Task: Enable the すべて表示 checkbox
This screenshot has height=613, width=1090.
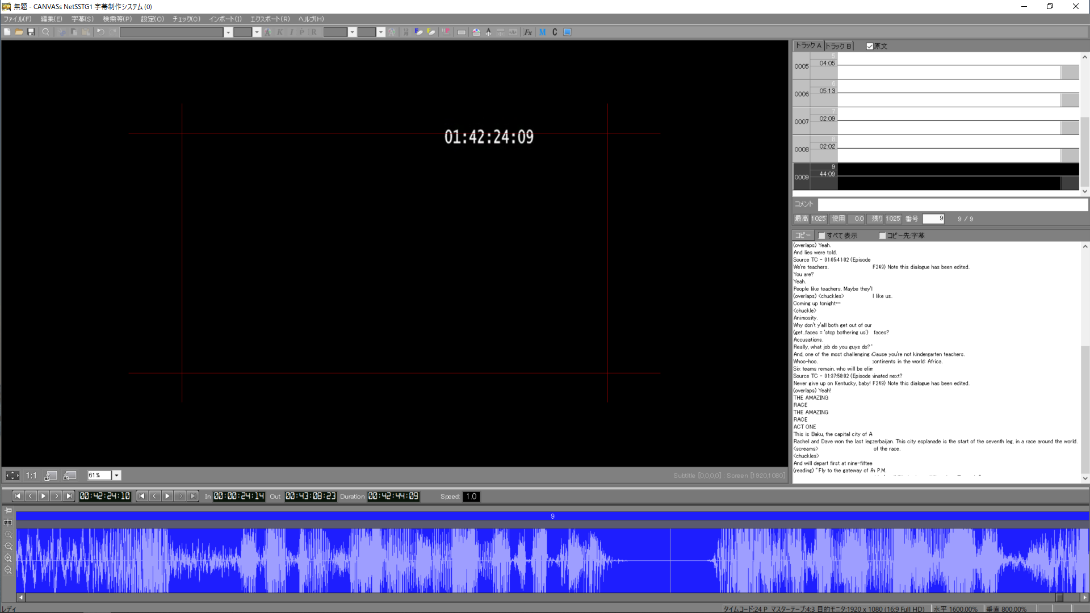Action: 821,236
